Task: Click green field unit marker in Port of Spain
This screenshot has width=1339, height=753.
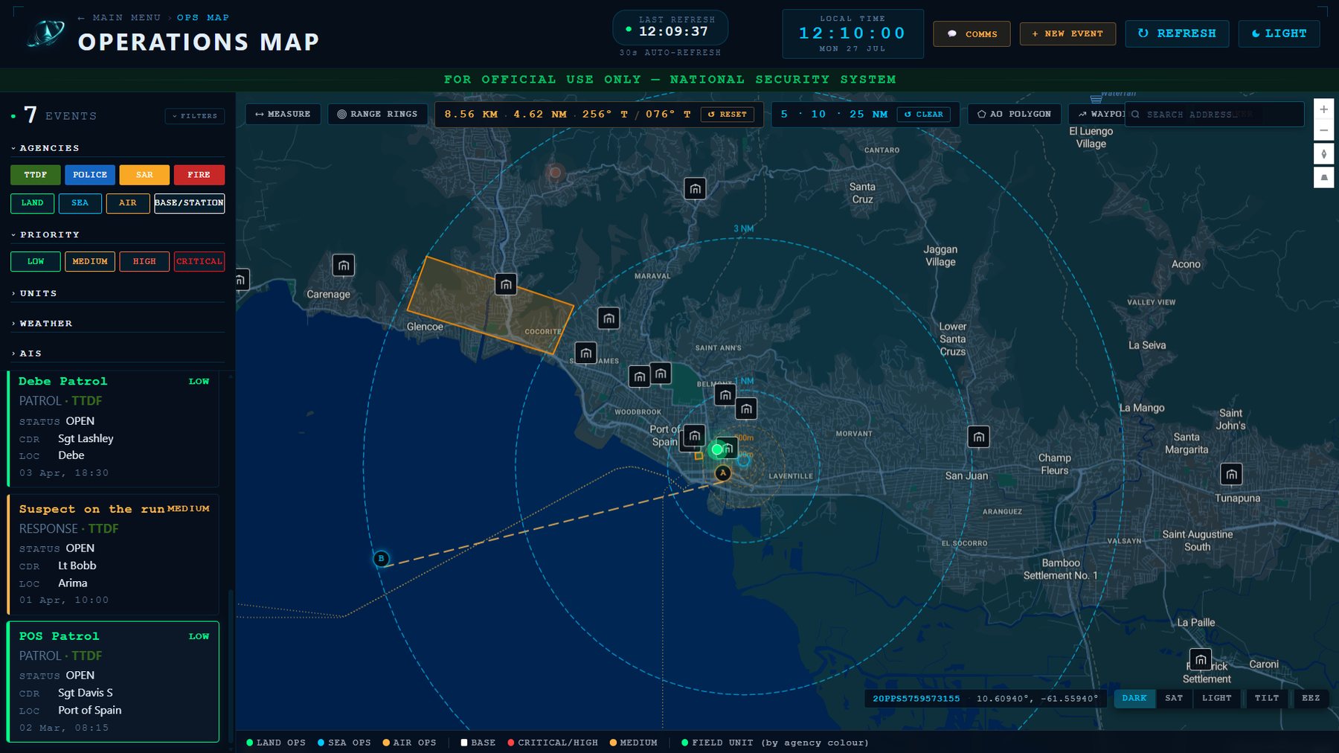Action: click(717, 449)
